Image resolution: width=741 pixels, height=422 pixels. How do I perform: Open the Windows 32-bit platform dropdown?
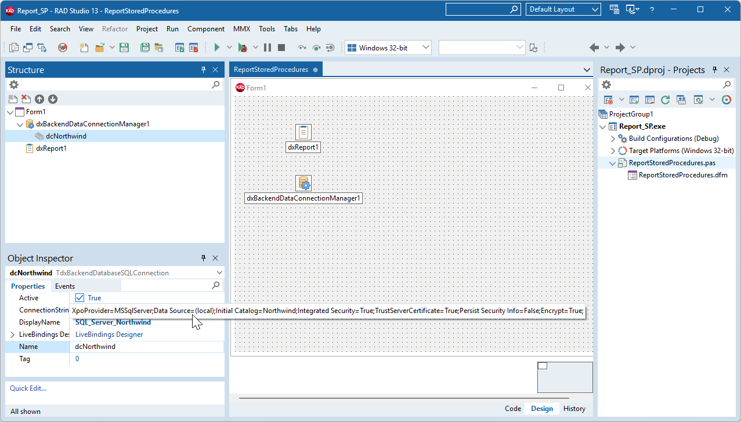(425, 47)
